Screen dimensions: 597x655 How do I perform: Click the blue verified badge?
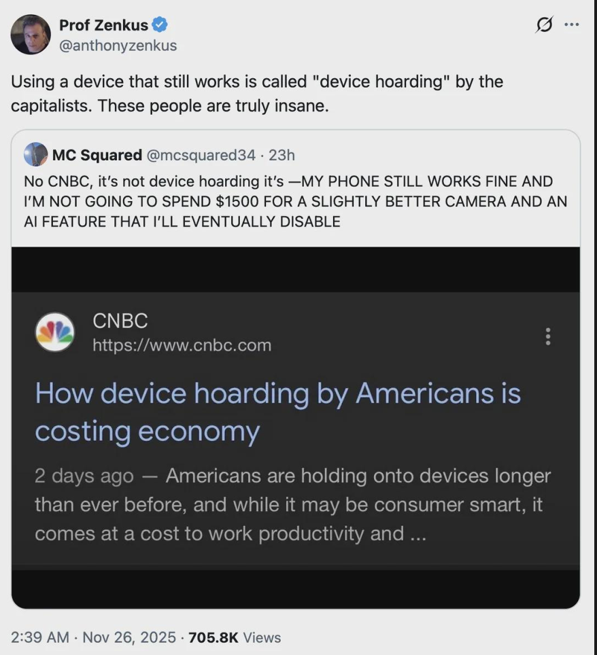point(160,26)
